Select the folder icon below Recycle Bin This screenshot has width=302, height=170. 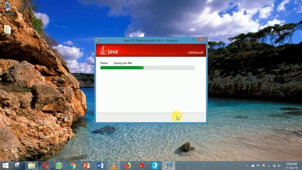pos(8,32)
